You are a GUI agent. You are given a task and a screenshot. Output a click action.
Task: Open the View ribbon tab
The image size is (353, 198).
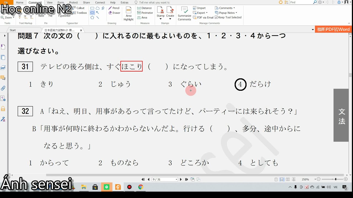click(x=50, y=2)
